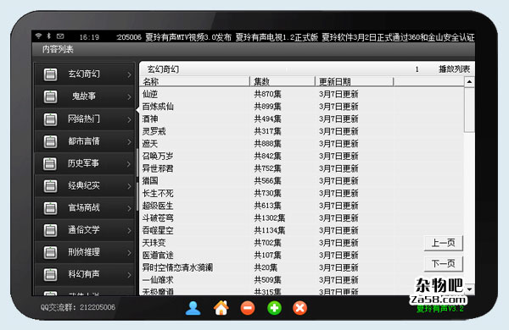Open the book 百炼成仙
The image size is (509, 330).
pos(158,107)
